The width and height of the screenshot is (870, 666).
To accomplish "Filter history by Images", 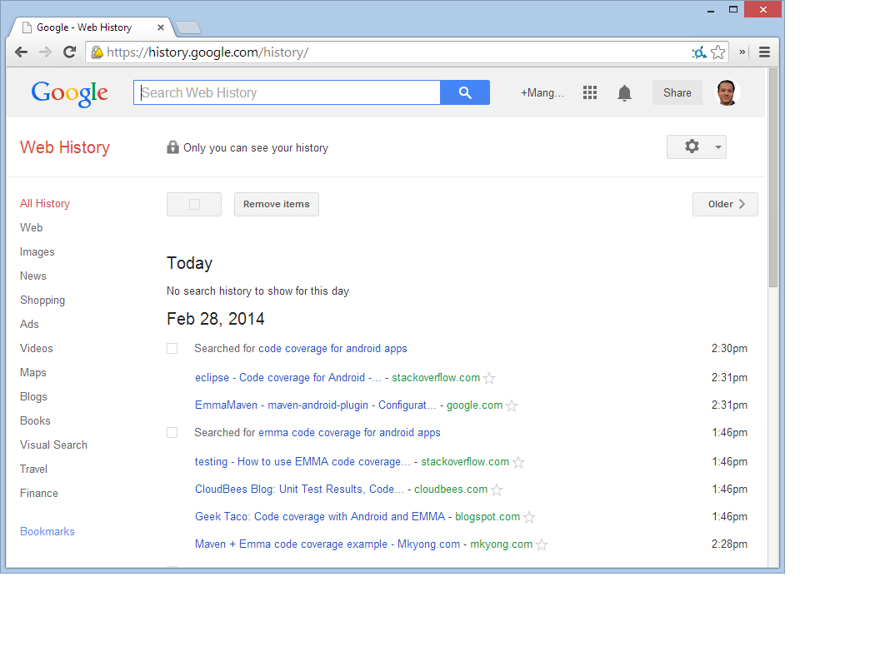I will coord(37,252).
